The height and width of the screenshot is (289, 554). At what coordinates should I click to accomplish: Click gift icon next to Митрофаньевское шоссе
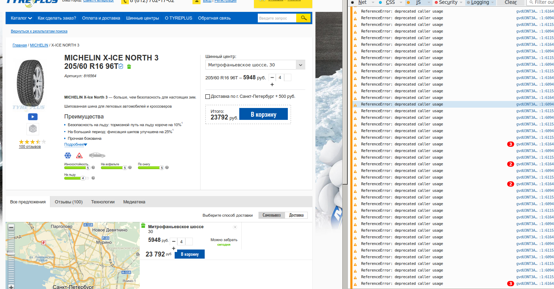coord(143,226)
